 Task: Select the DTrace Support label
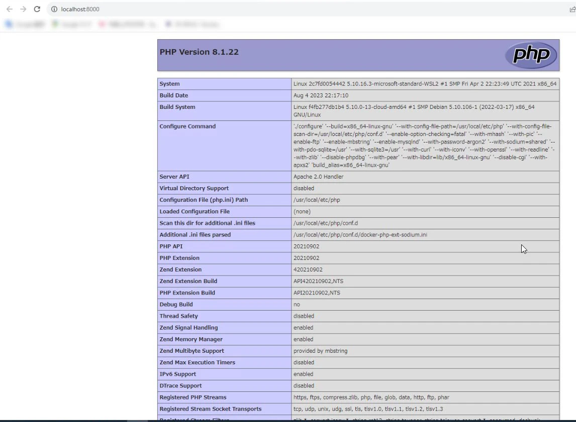(x=181, y=386)
